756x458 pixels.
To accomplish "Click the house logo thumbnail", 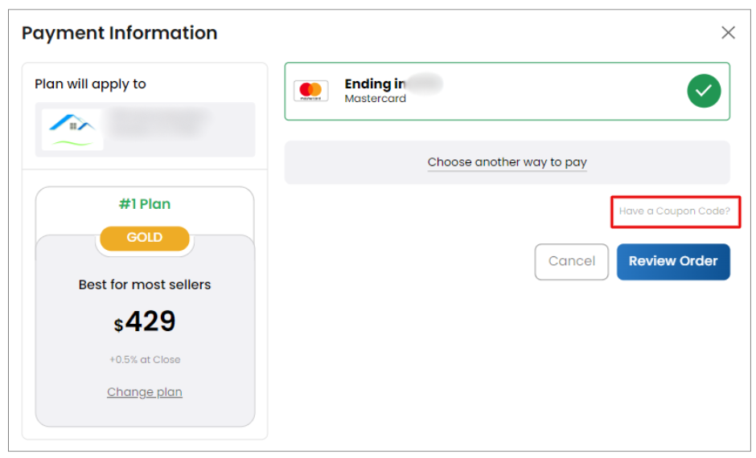I will (x=72, y=129).
